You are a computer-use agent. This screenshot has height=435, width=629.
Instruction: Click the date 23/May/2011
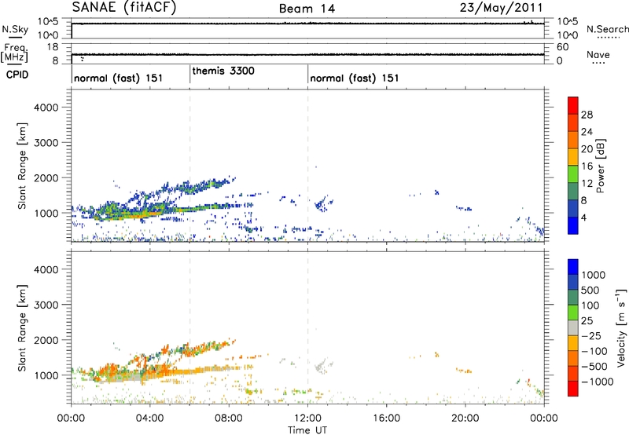[x=501, y=8]
